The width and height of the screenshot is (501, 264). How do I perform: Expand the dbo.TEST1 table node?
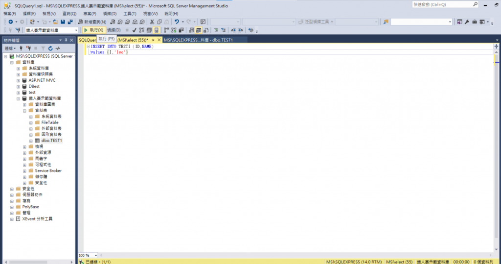pyautogui.click(x=31, y=141)
